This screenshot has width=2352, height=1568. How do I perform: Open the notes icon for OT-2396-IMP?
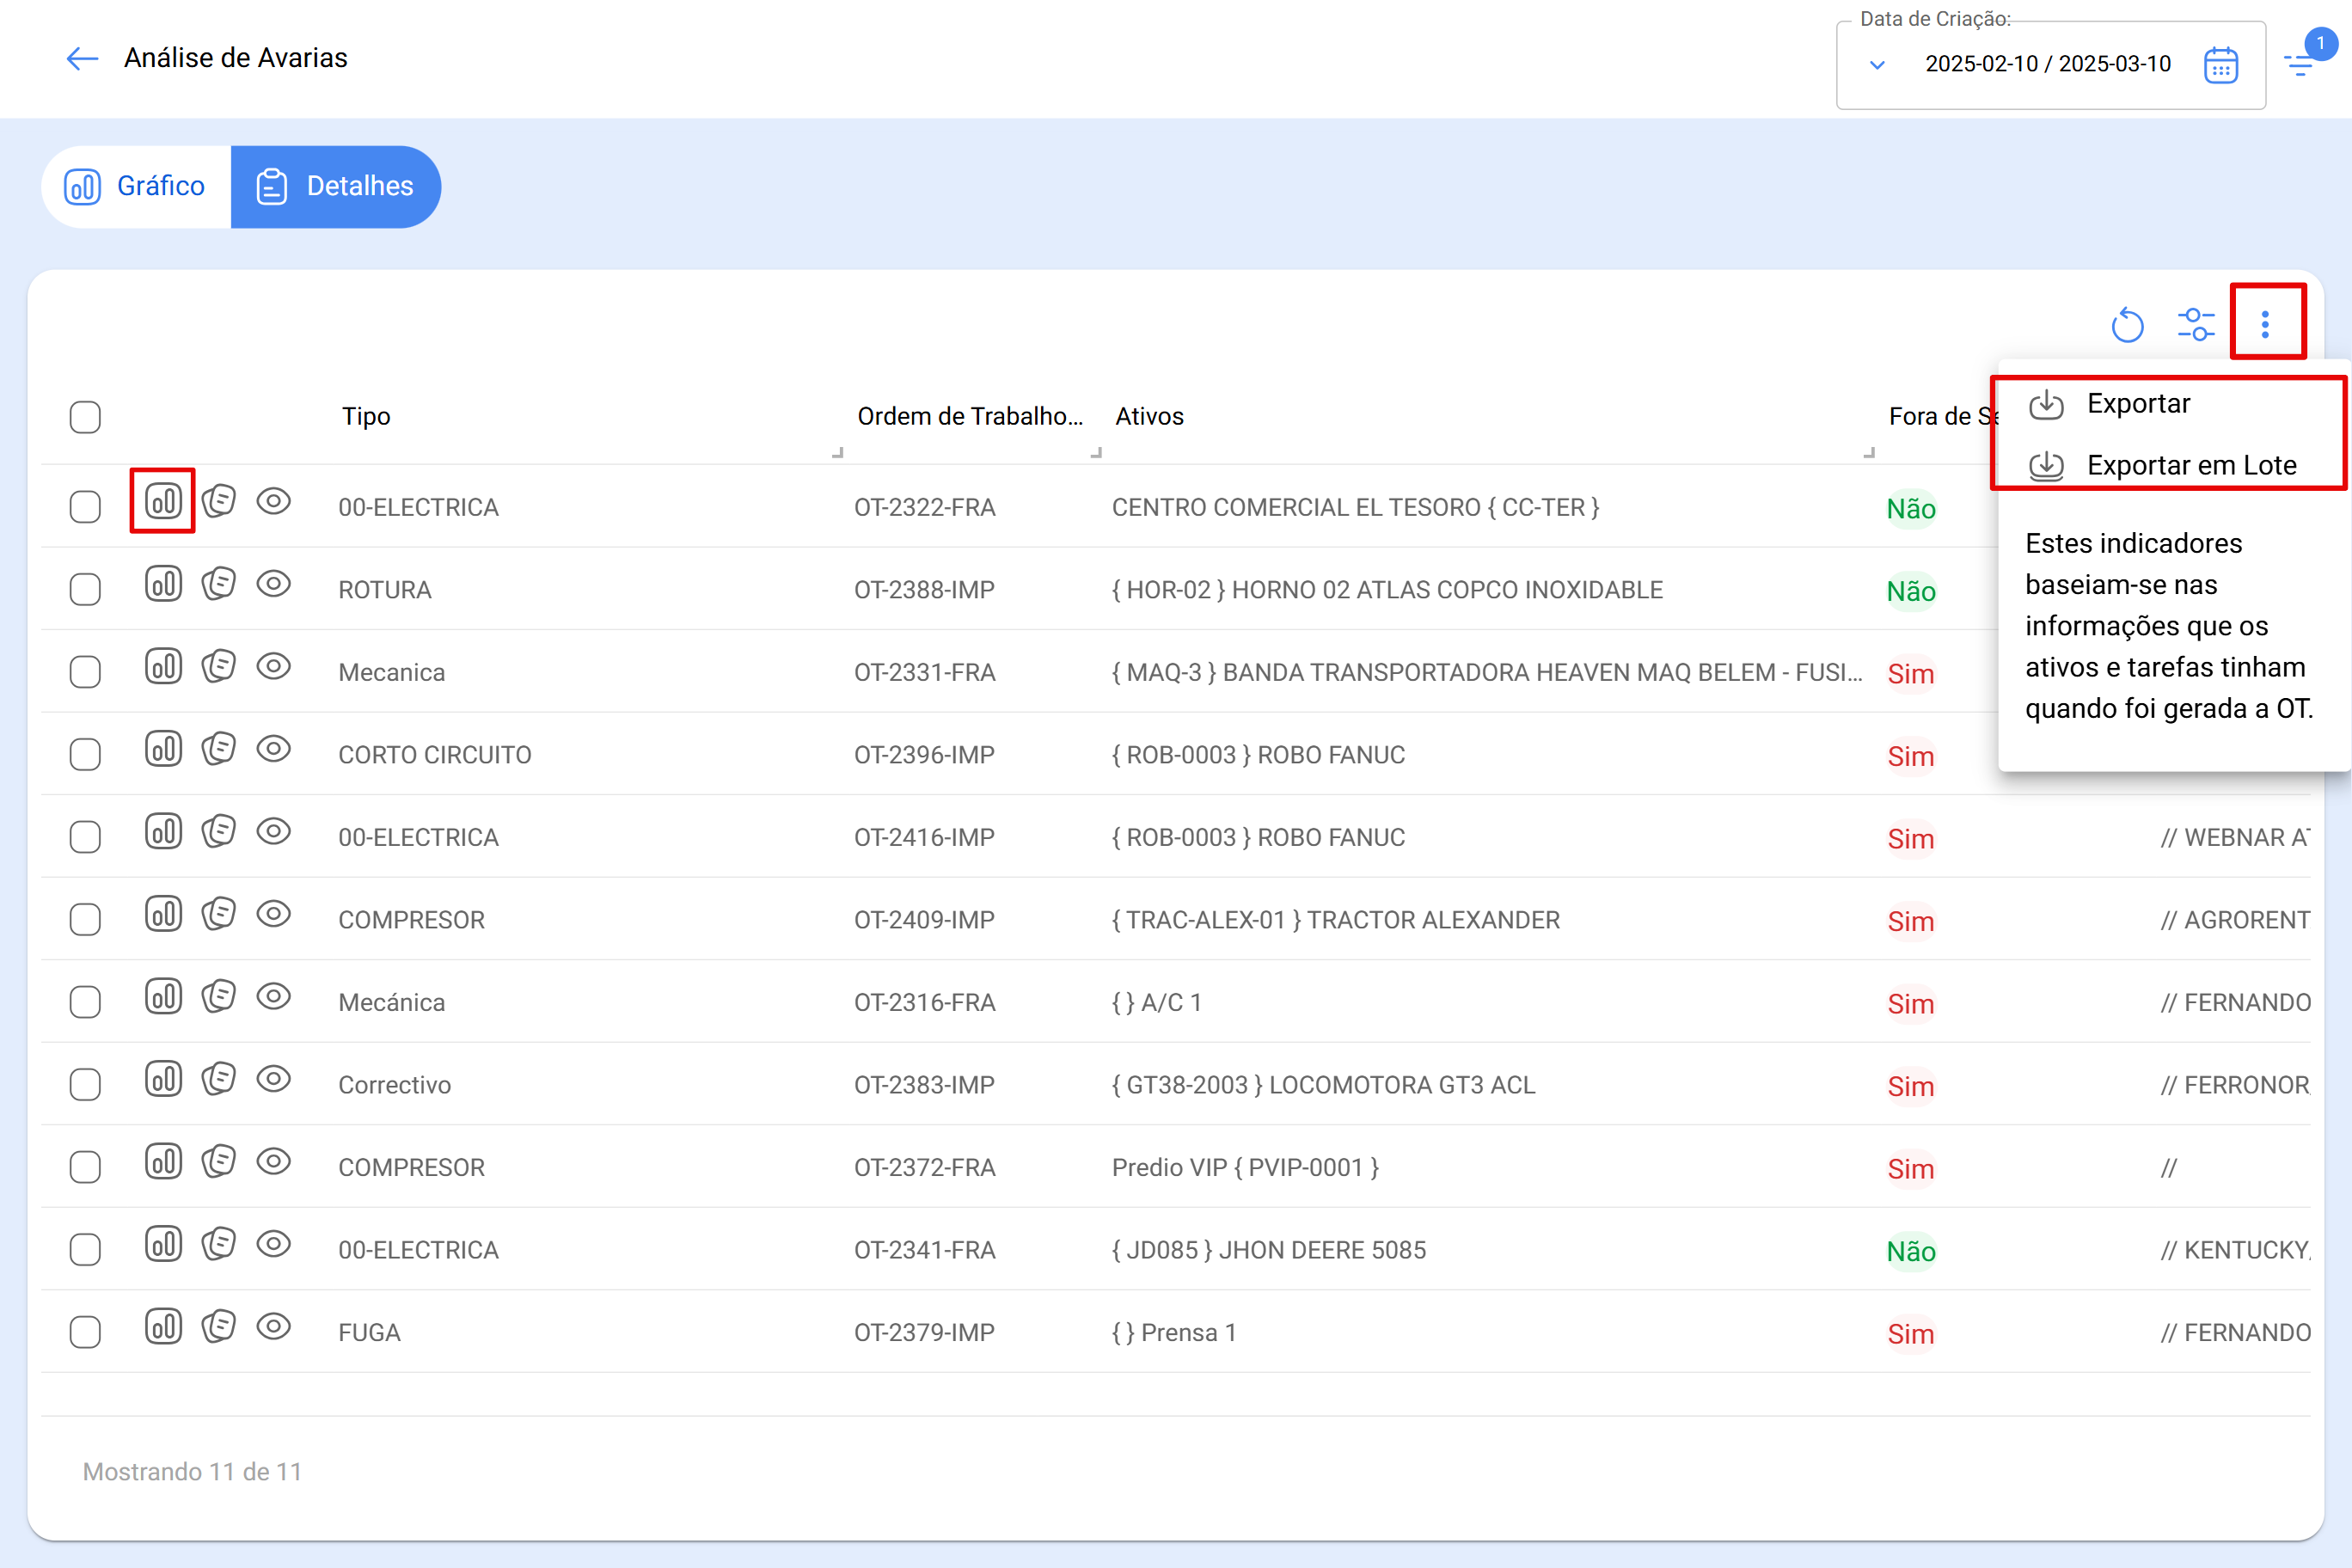click(x=218, y=748)
